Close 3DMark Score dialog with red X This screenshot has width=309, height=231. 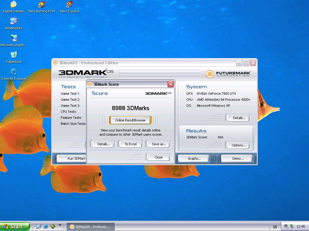[170, 84]
